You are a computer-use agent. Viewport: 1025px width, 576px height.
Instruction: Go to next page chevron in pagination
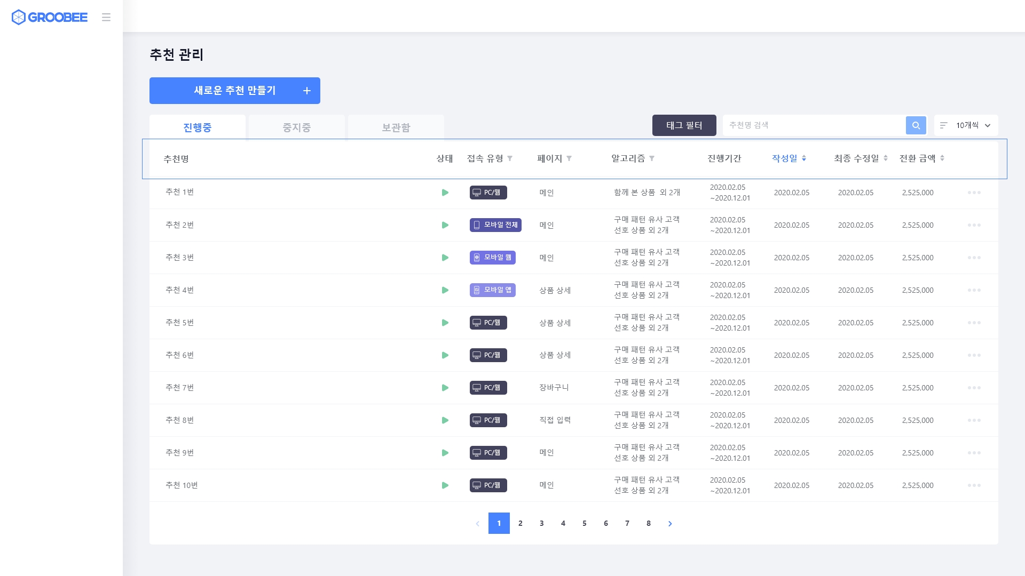pos(670,524)
